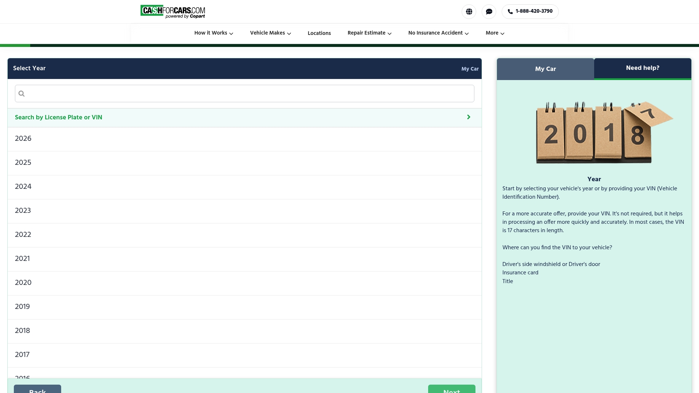
Task: Click the magnifier icon in search box
Action: [x=21, y=94]
